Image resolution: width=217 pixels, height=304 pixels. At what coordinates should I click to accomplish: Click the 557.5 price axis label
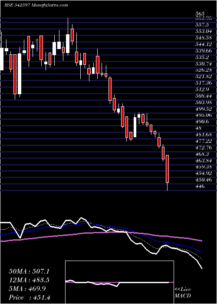[x=203, y=25]
